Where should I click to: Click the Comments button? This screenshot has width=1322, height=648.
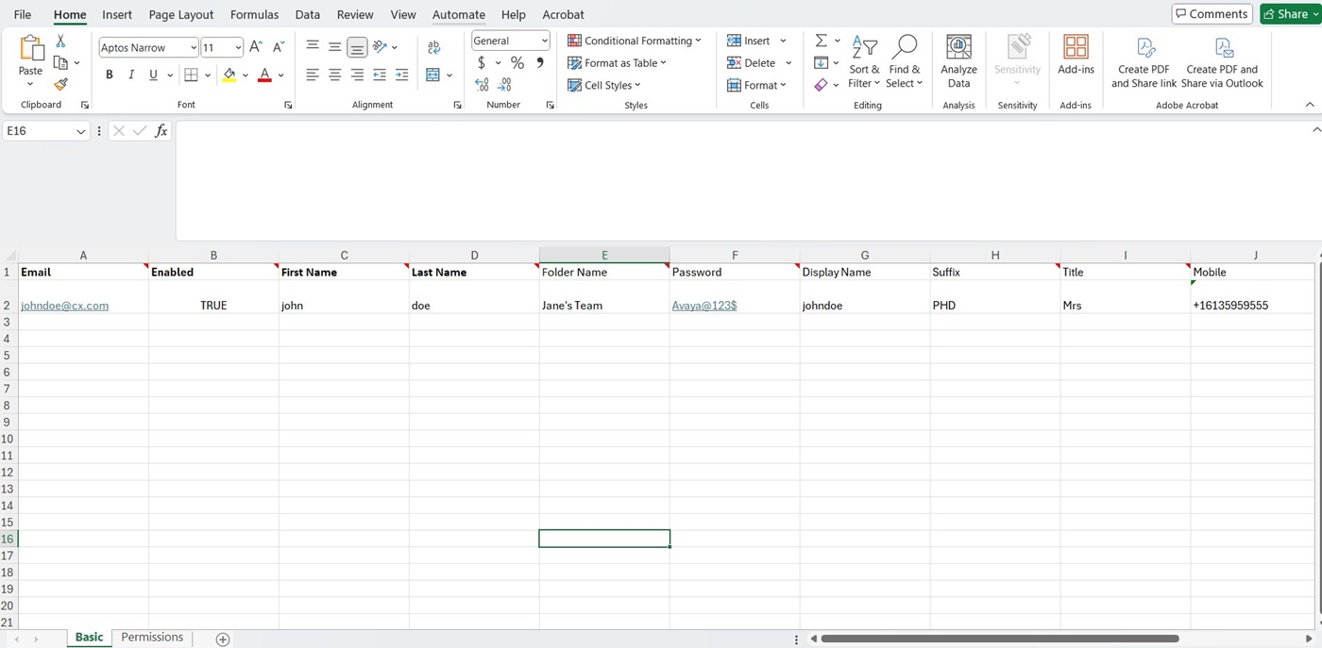tap(1212, 14)
